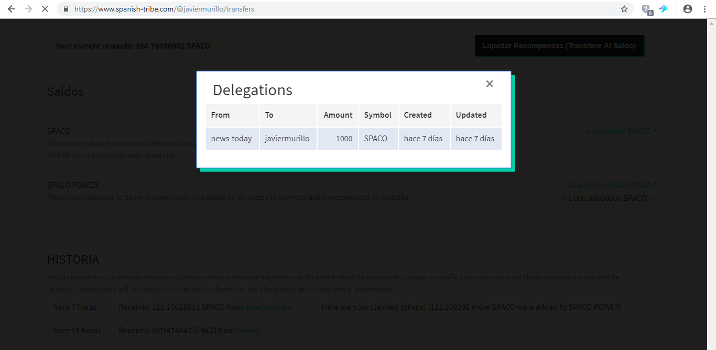Open spanish-tribe sender link
Screen dimensions: 716x350
click(268, 307)
